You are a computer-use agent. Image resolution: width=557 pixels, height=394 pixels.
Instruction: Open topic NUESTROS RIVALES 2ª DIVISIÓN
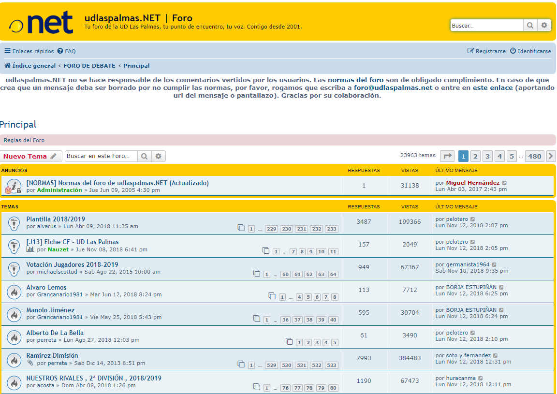coord(94,379)
